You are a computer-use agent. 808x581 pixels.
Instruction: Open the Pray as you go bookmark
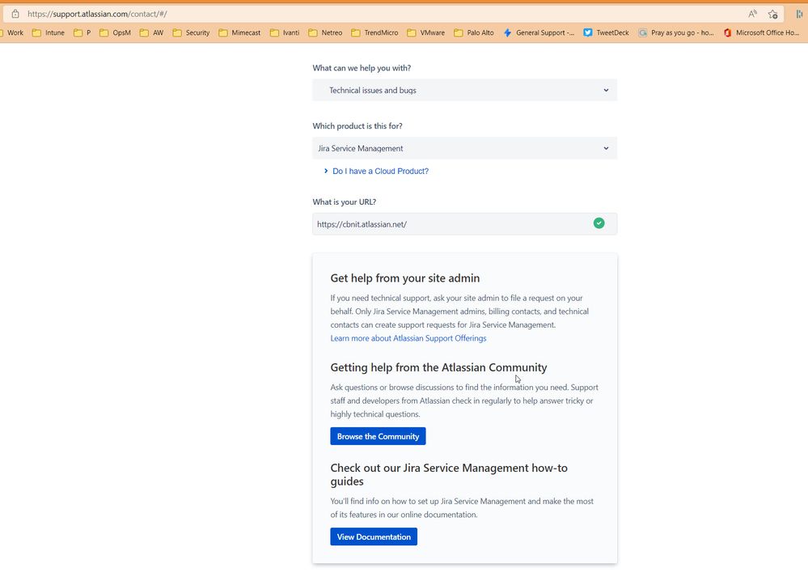(x=676, y=32)
